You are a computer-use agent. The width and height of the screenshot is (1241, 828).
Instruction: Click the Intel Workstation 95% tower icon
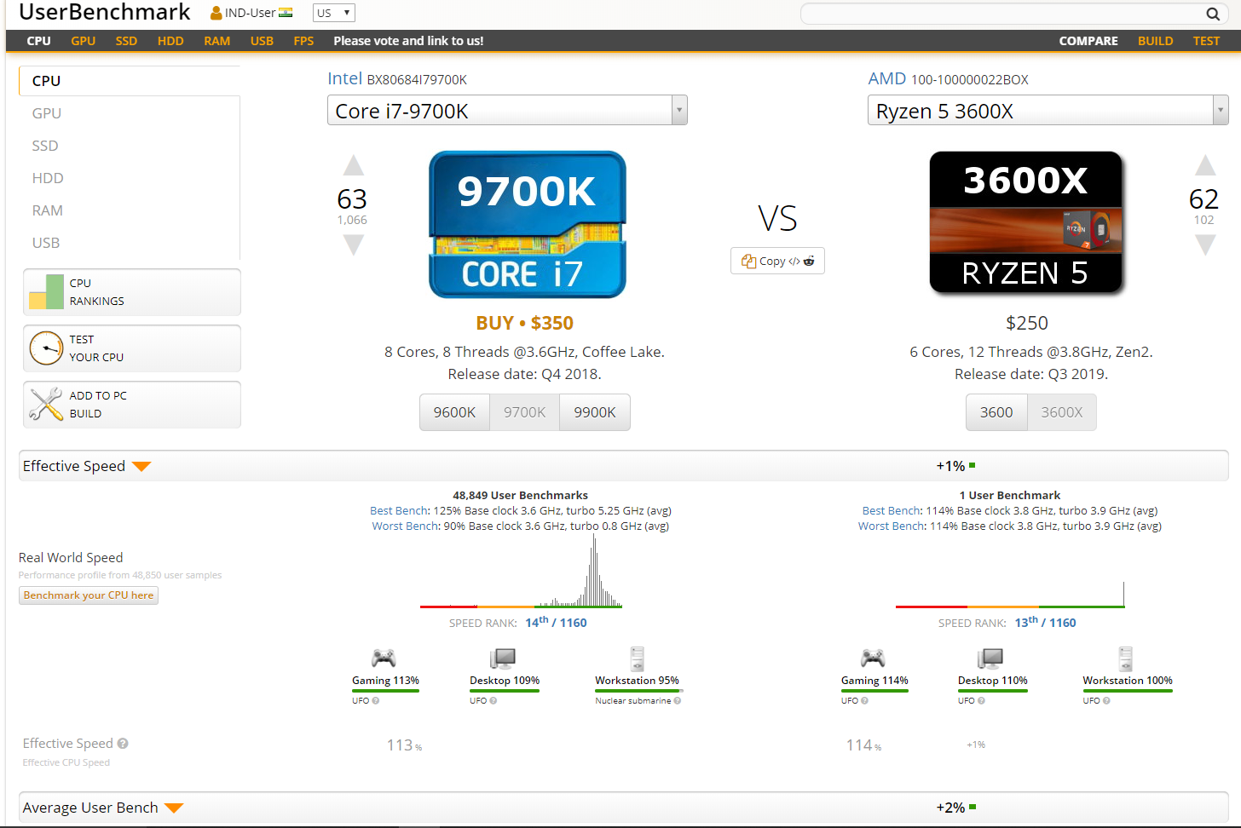click(637, 658)
